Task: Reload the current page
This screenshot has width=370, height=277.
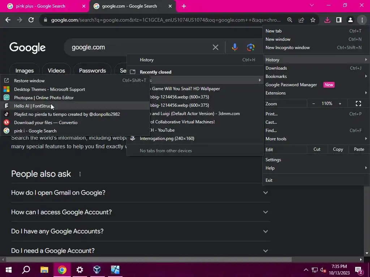Action: coord(31,20)
